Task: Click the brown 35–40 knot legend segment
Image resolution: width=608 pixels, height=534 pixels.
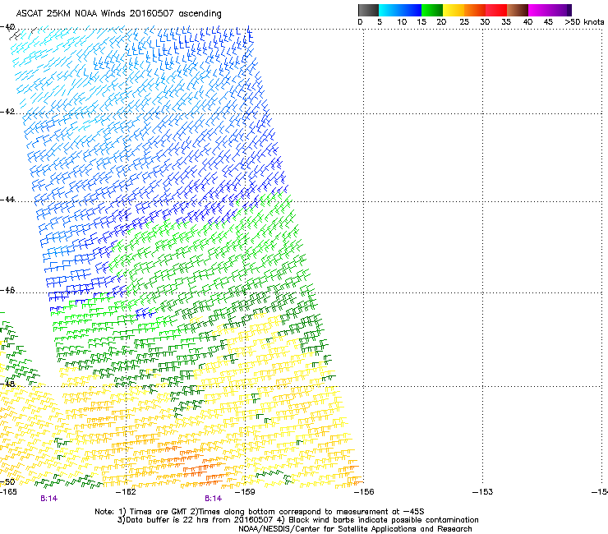Action: [518, 10]
